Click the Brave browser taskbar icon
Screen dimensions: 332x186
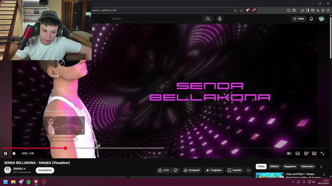[x=36, y=182]
